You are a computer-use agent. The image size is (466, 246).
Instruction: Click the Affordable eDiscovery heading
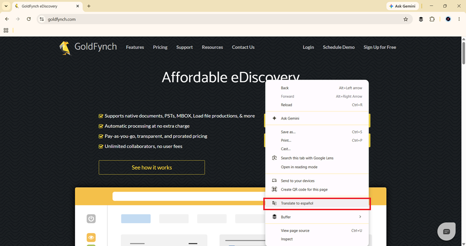230,78
